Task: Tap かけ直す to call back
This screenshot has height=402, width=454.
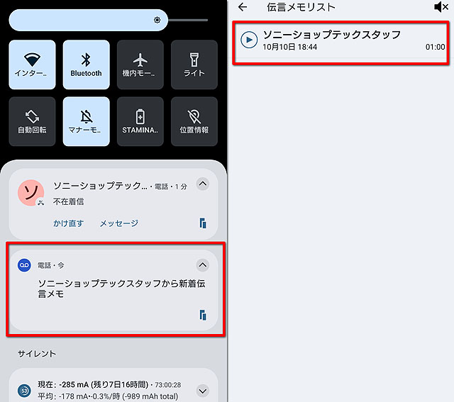Action: pyautogui.click(x=69, y=223)
